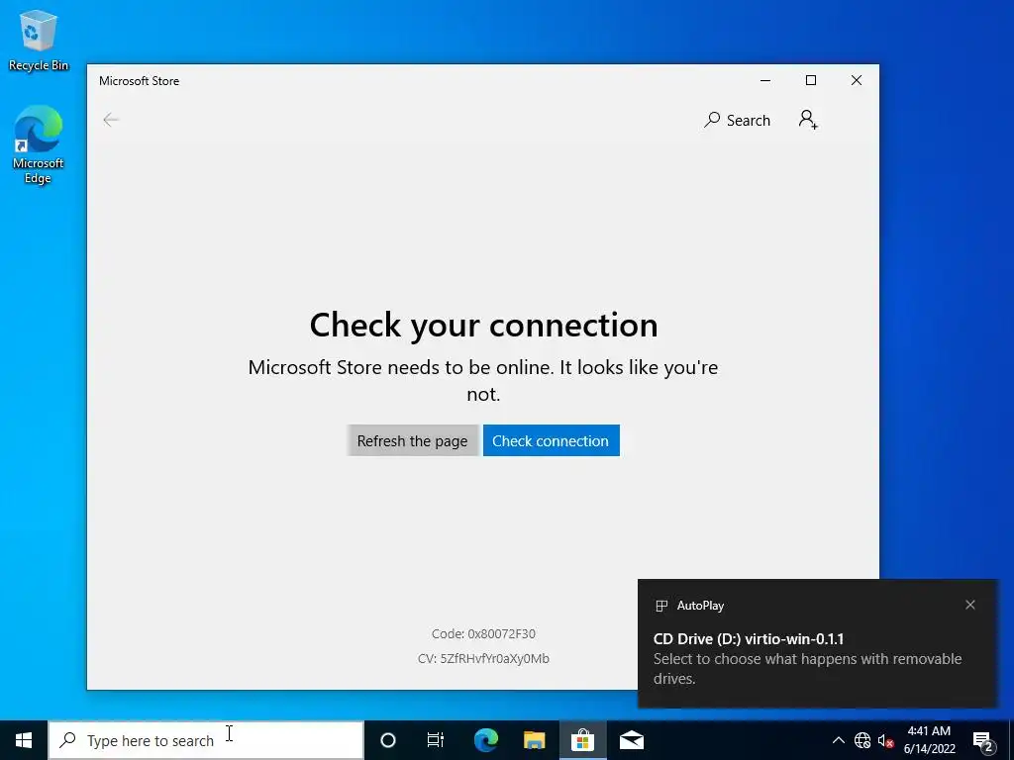The height and width of the screenshot is (760, 1014).
Task: Launch Microsoft Edge desktop shortcut
Action: [39, 144]
